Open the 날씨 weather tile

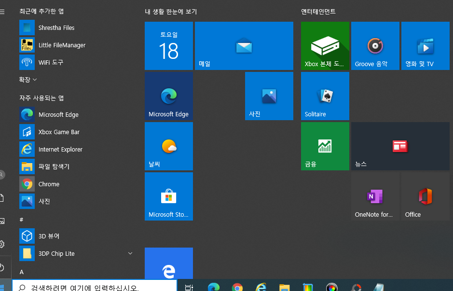[169, 146]
